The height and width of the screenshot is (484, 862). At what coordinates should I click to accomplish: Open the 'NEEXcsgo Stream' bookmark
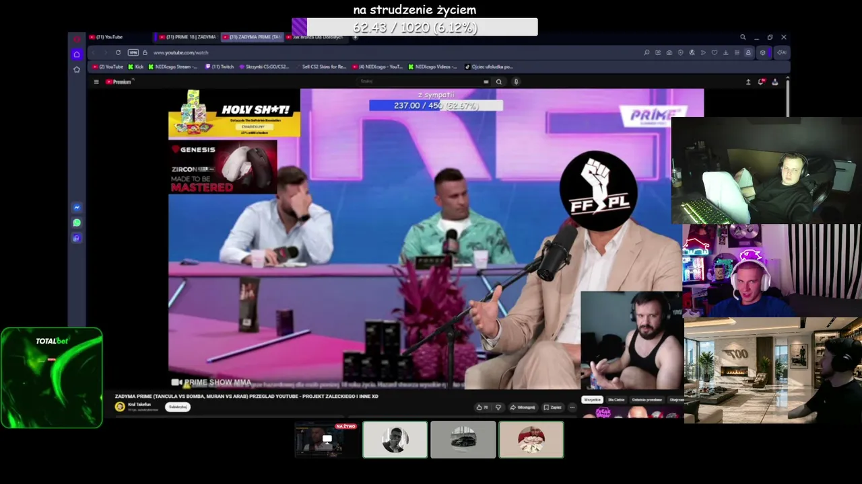click(173, 67)
